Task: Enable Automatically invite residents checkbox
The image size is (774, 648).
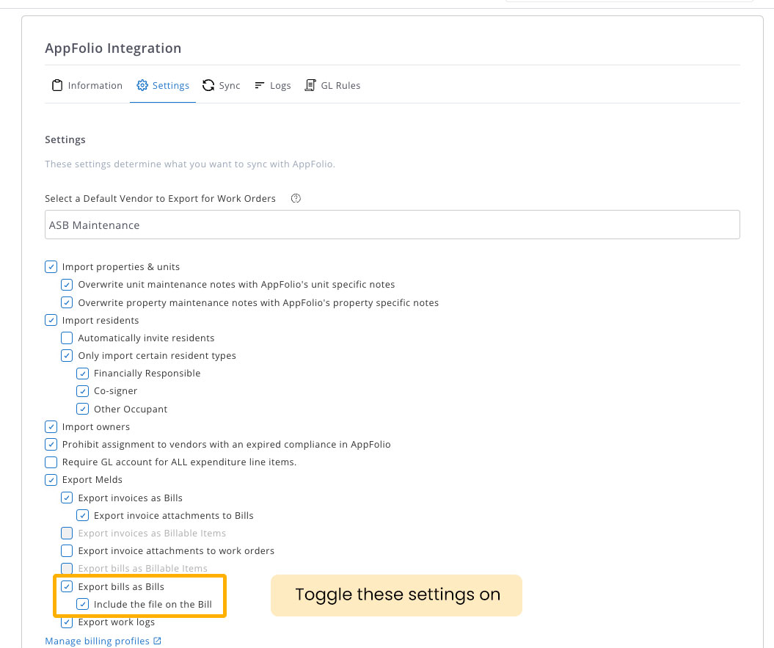Action: [x=67, y=338]
